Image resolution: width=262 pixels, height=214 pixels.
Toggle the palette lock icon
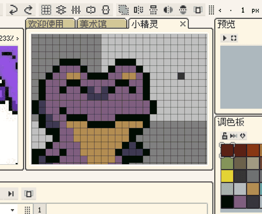tap(224, 136)
